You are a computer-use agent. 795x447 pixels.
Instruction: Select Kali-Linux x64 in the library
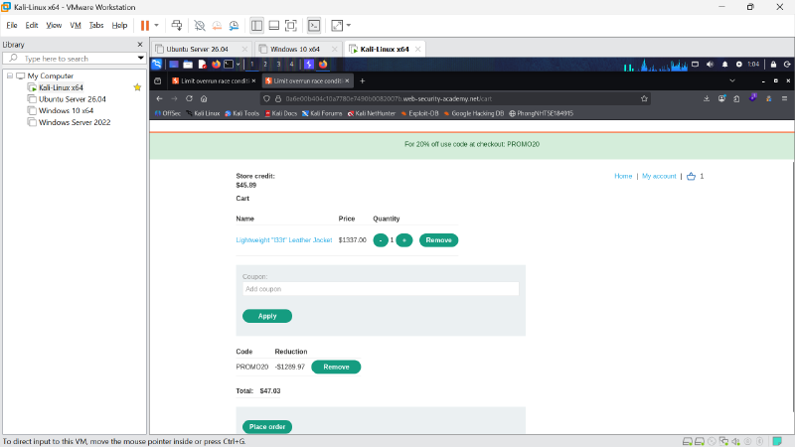61,87
